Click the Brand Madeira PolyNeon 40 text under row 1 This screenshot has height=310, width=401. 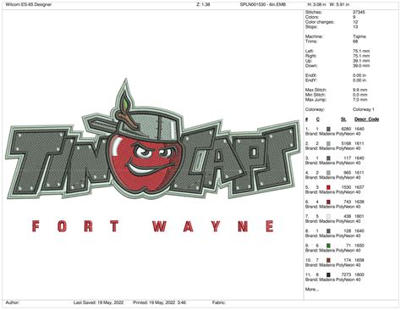(332, 134)
